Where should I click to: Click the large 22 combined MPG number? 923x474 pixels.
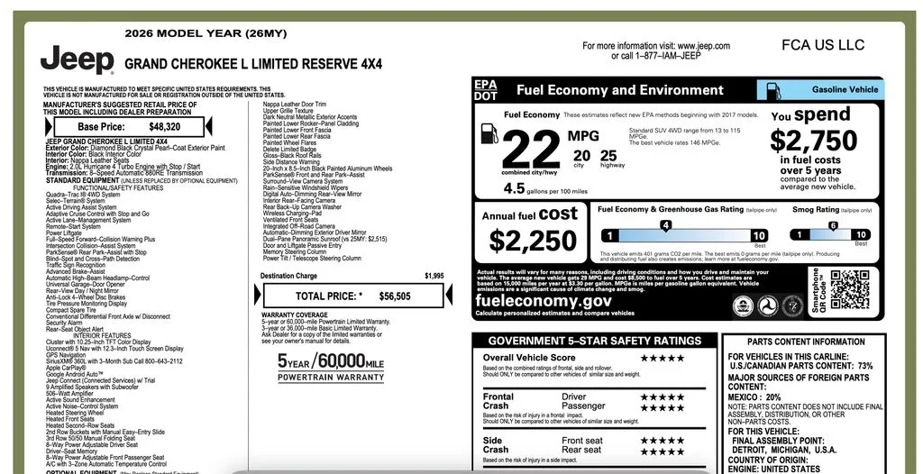click(x=532, y=149)
